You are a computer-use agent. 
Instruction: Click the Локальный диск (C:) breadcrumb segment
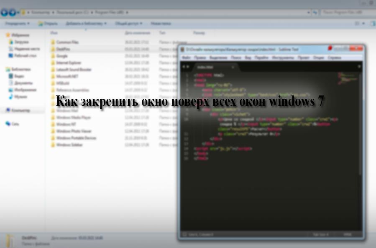pyautogui.click(x=73, y=12)
